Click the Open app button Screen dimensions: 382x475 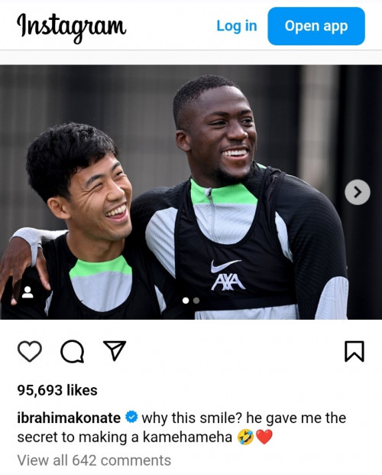316,26
